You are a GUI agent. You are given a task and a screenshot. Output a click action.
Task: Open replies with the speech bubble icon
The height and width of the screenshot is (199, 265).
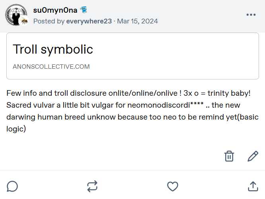tap(12, 186)
